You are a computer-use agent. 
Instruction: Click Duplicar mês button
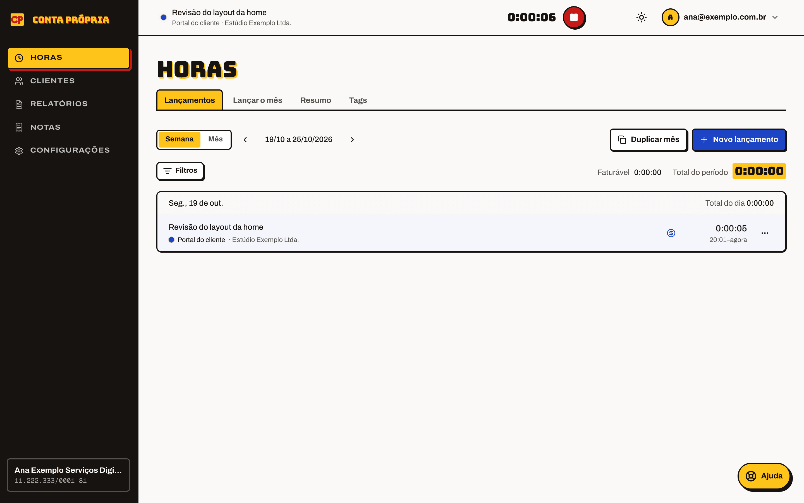coord(648,139)
